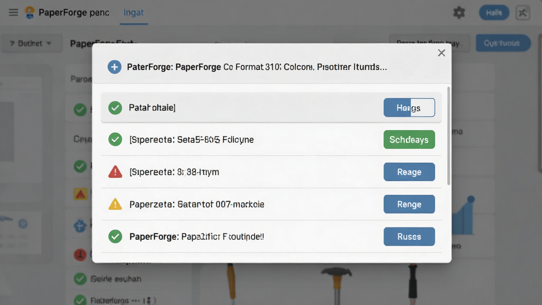Select PaperForge: Papatificr Froutinde row text
This screenshot has height=305, width=542.
197,237
